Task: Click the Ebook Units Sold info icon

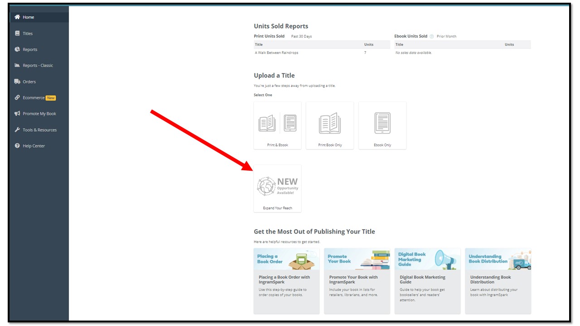Action: pyautogui.click(x=432, y=36)
